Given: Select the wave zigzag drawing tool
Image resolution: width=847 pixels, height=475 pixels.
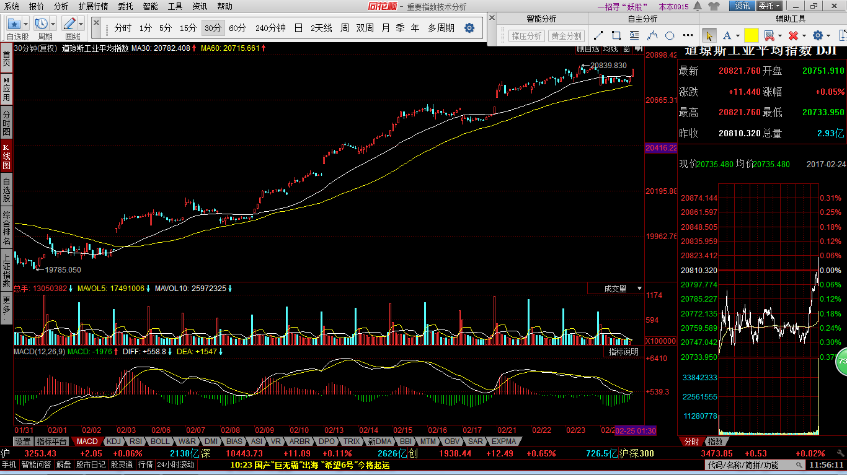Looking at the screenshot, I should (652, 35).
